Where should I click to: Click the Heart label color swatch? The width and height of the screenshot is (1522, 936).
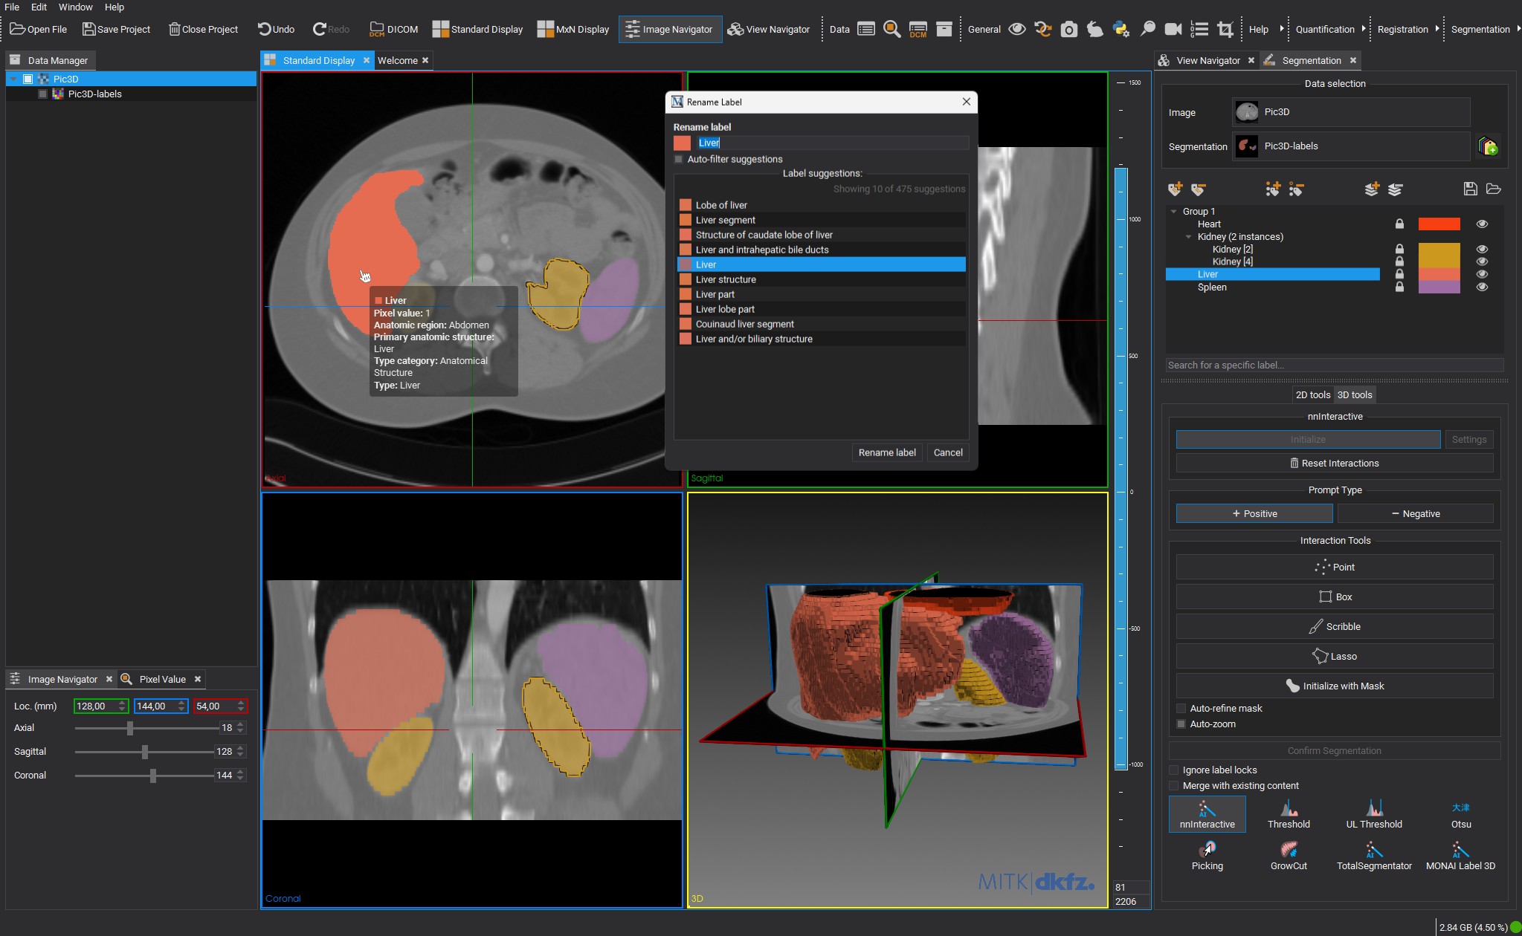pyautogui.click(x=1437, y=224)
